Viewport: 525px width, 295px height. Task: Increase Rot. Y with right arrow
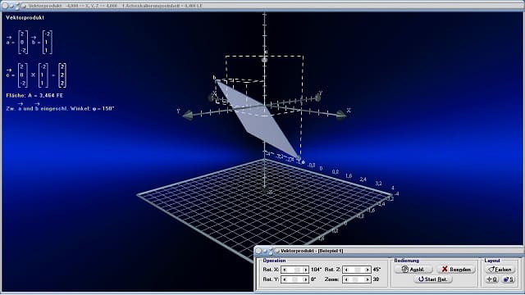[305, 279]
